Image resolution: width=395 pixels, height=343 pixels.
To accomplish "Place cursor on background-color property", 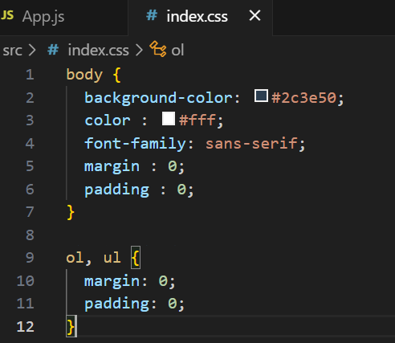I will pos(158,97).
